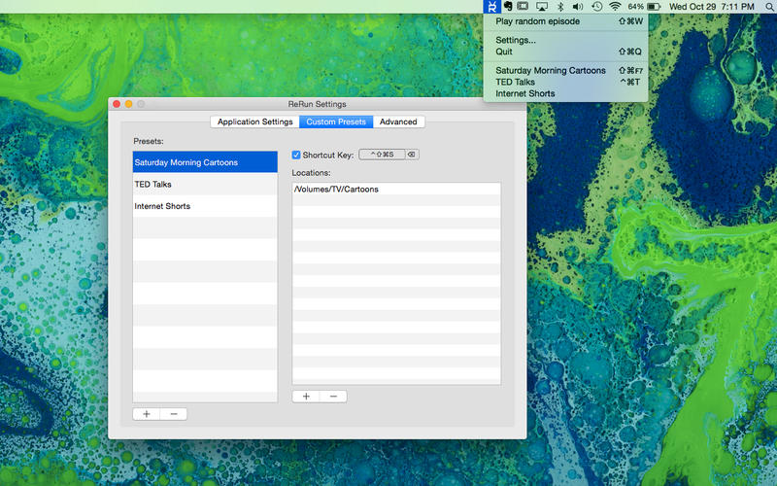Select Internet Shorts preset in list
This screenshot has width=777, height=486.
205,206
